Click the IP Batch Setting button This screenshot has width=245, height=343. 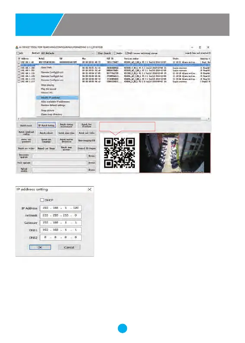point(46,125)
